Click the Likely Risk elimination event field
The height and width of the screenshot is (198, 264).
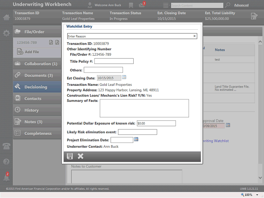(137, 132)
